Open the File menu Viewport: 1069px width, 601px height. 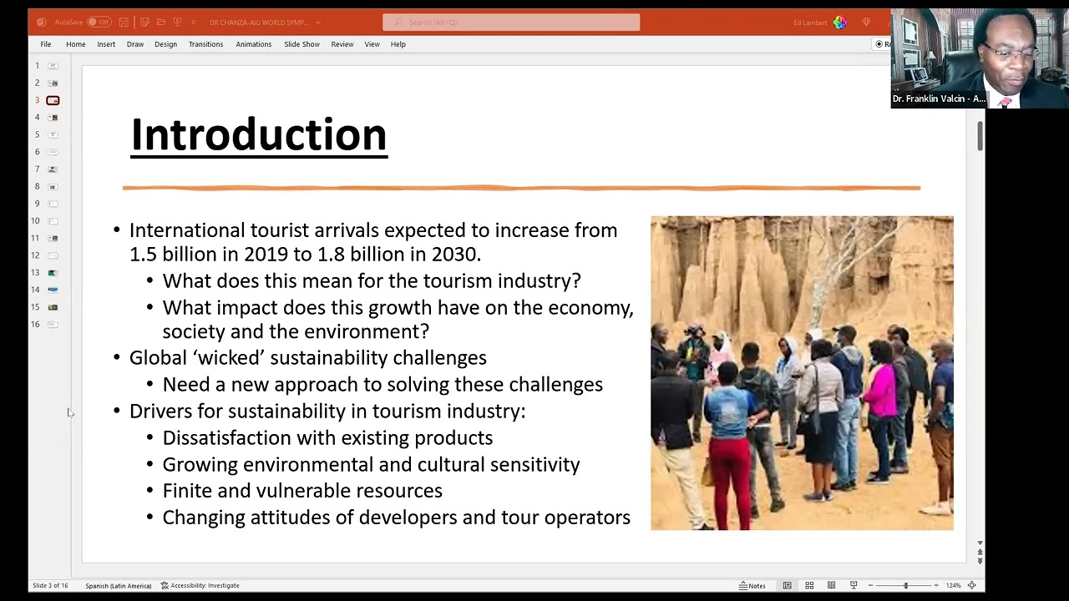(x=46, y=44)
